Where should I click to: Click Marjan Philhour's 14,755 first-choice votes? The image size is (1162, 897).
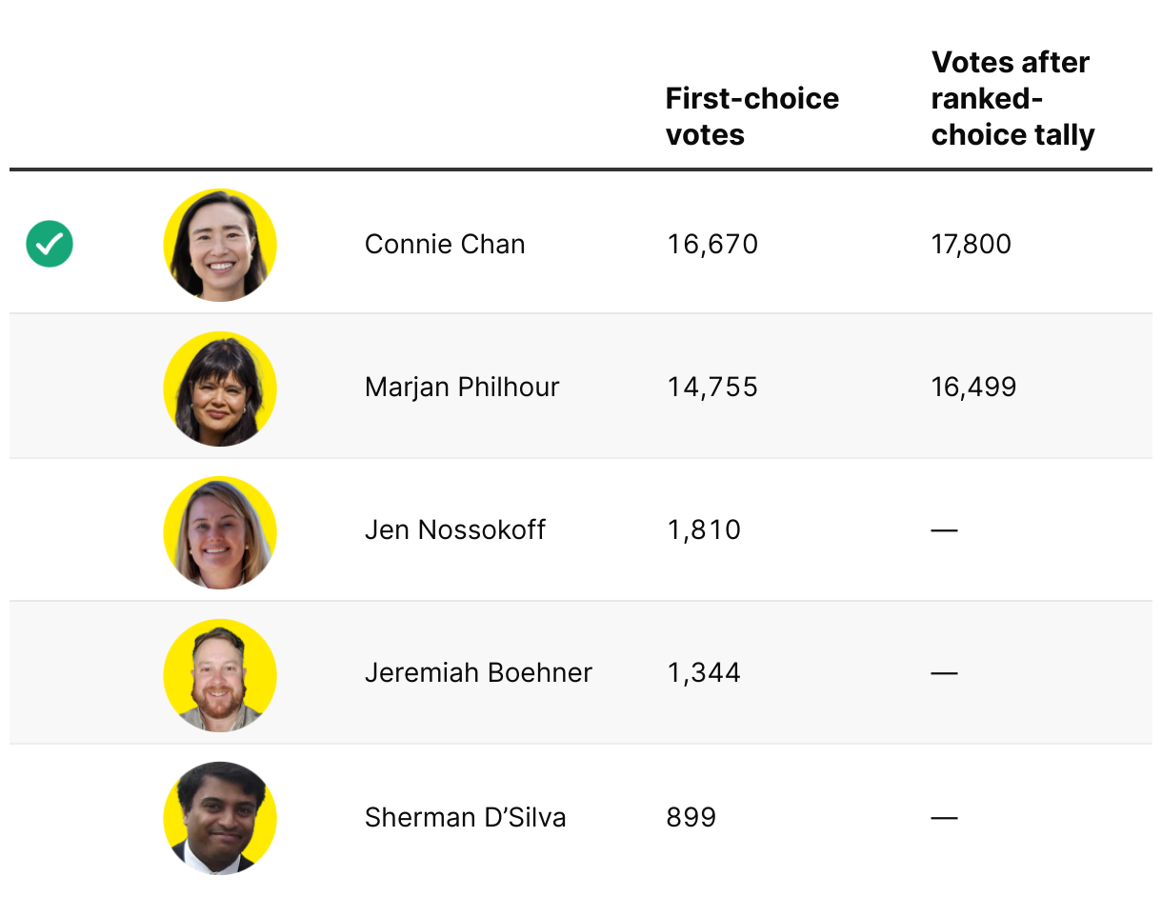tap(712, 387)
